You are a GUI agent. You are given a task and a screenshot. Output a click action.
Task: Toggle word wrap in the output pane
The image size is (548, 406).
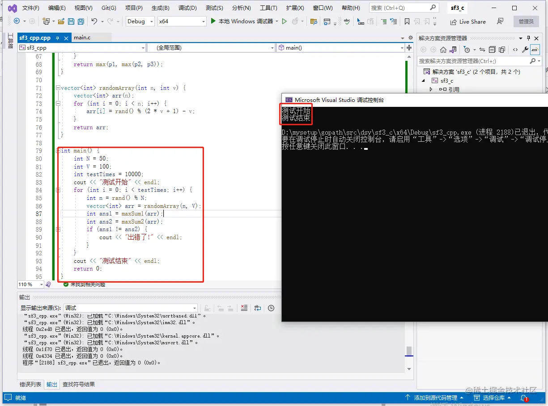258,308
